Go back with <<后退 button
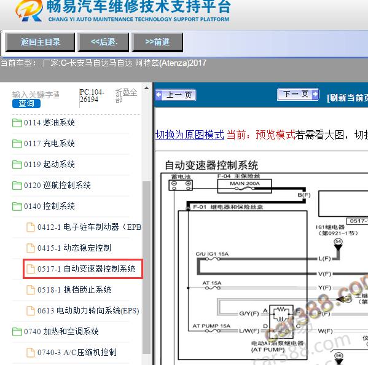Viewport: 368px width, 365px height. [x=103, y=42]
